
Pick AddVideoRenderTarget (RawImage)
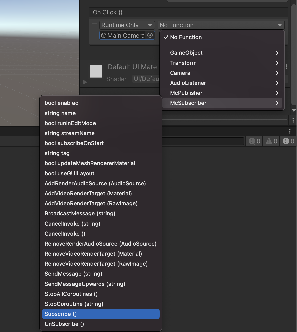[x=101, y=203]
